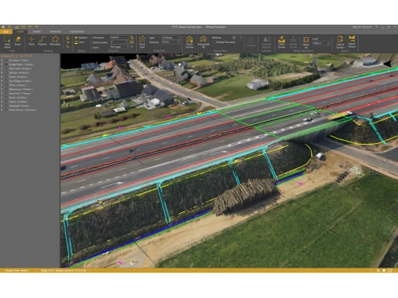Click the bottom small icon beside Boundary
This screenshot has height=298, width=398.
[68, 47]
